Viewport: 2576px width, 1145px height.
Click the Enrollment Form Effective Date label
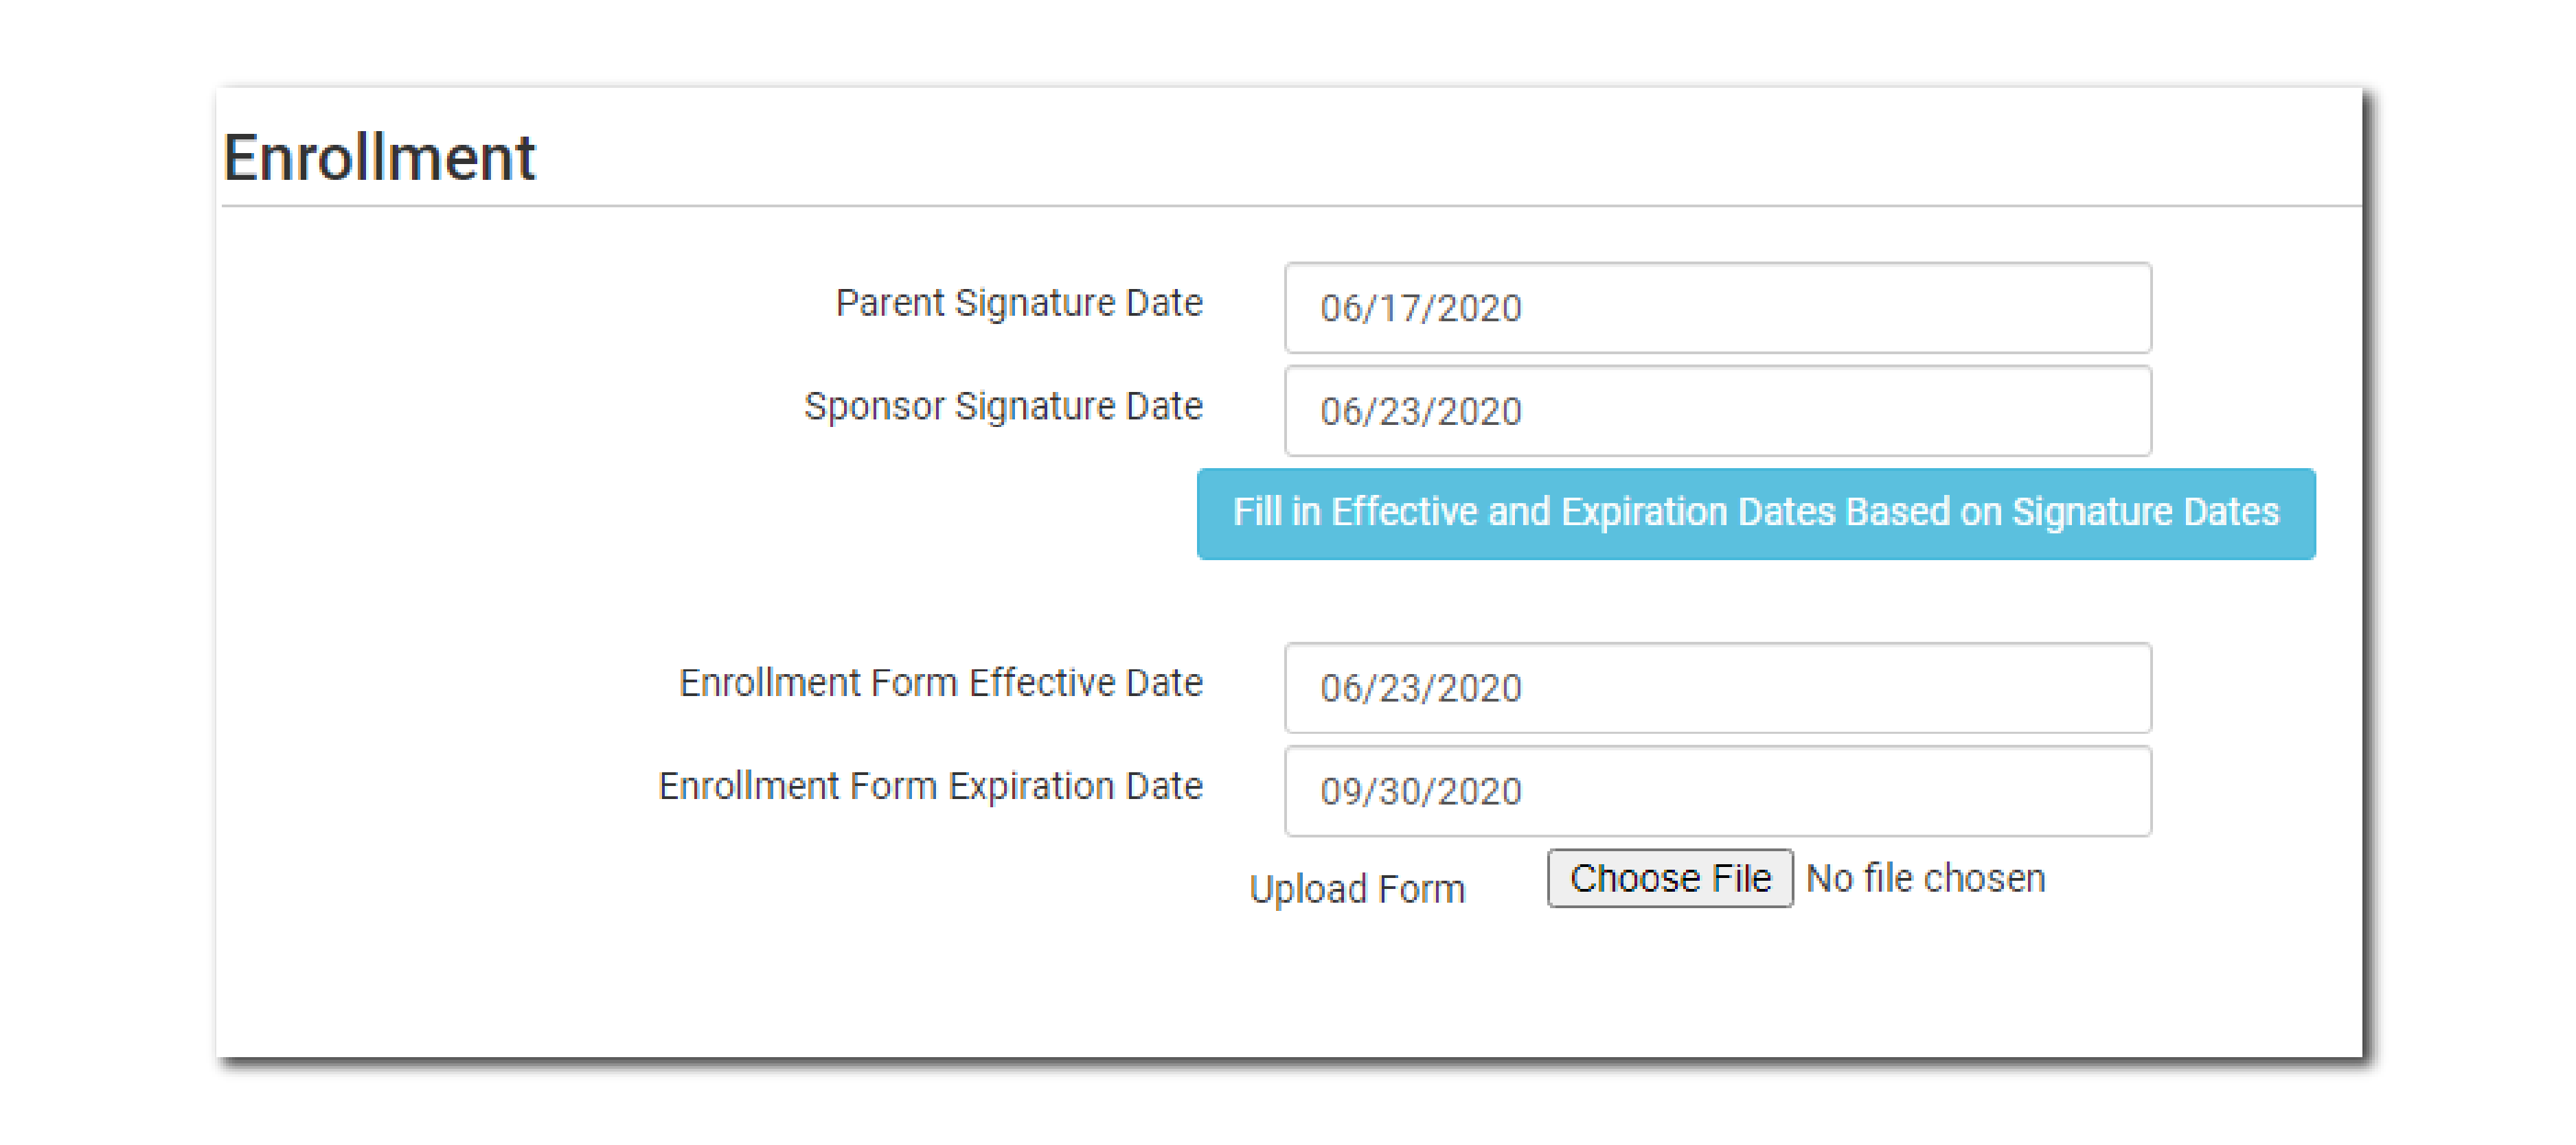(x=940, y=683)
